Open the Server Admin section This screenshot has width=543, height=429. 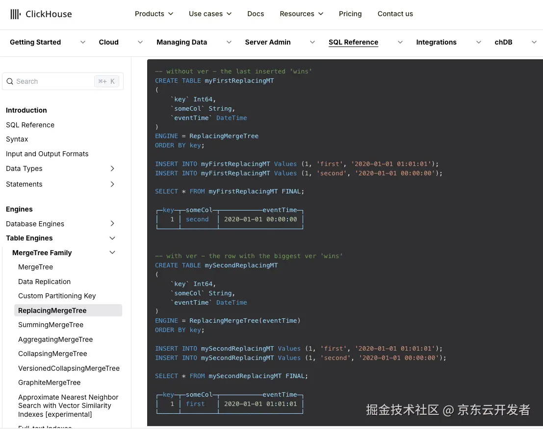coord(268,42)
